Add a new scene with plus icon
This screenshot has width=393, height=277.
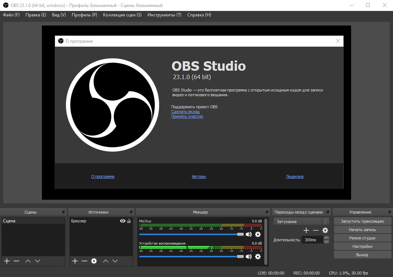pyautogui.click(x=7, y=261)
